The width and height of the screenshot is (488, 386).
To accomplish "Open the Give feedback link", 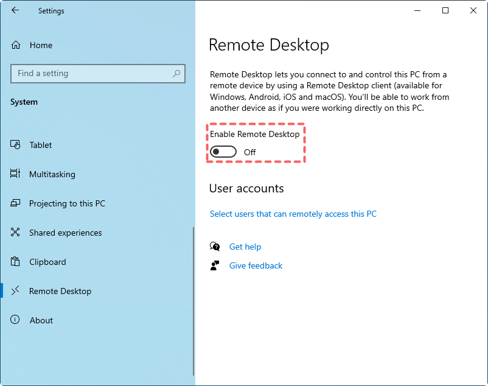I will (256, 265).
